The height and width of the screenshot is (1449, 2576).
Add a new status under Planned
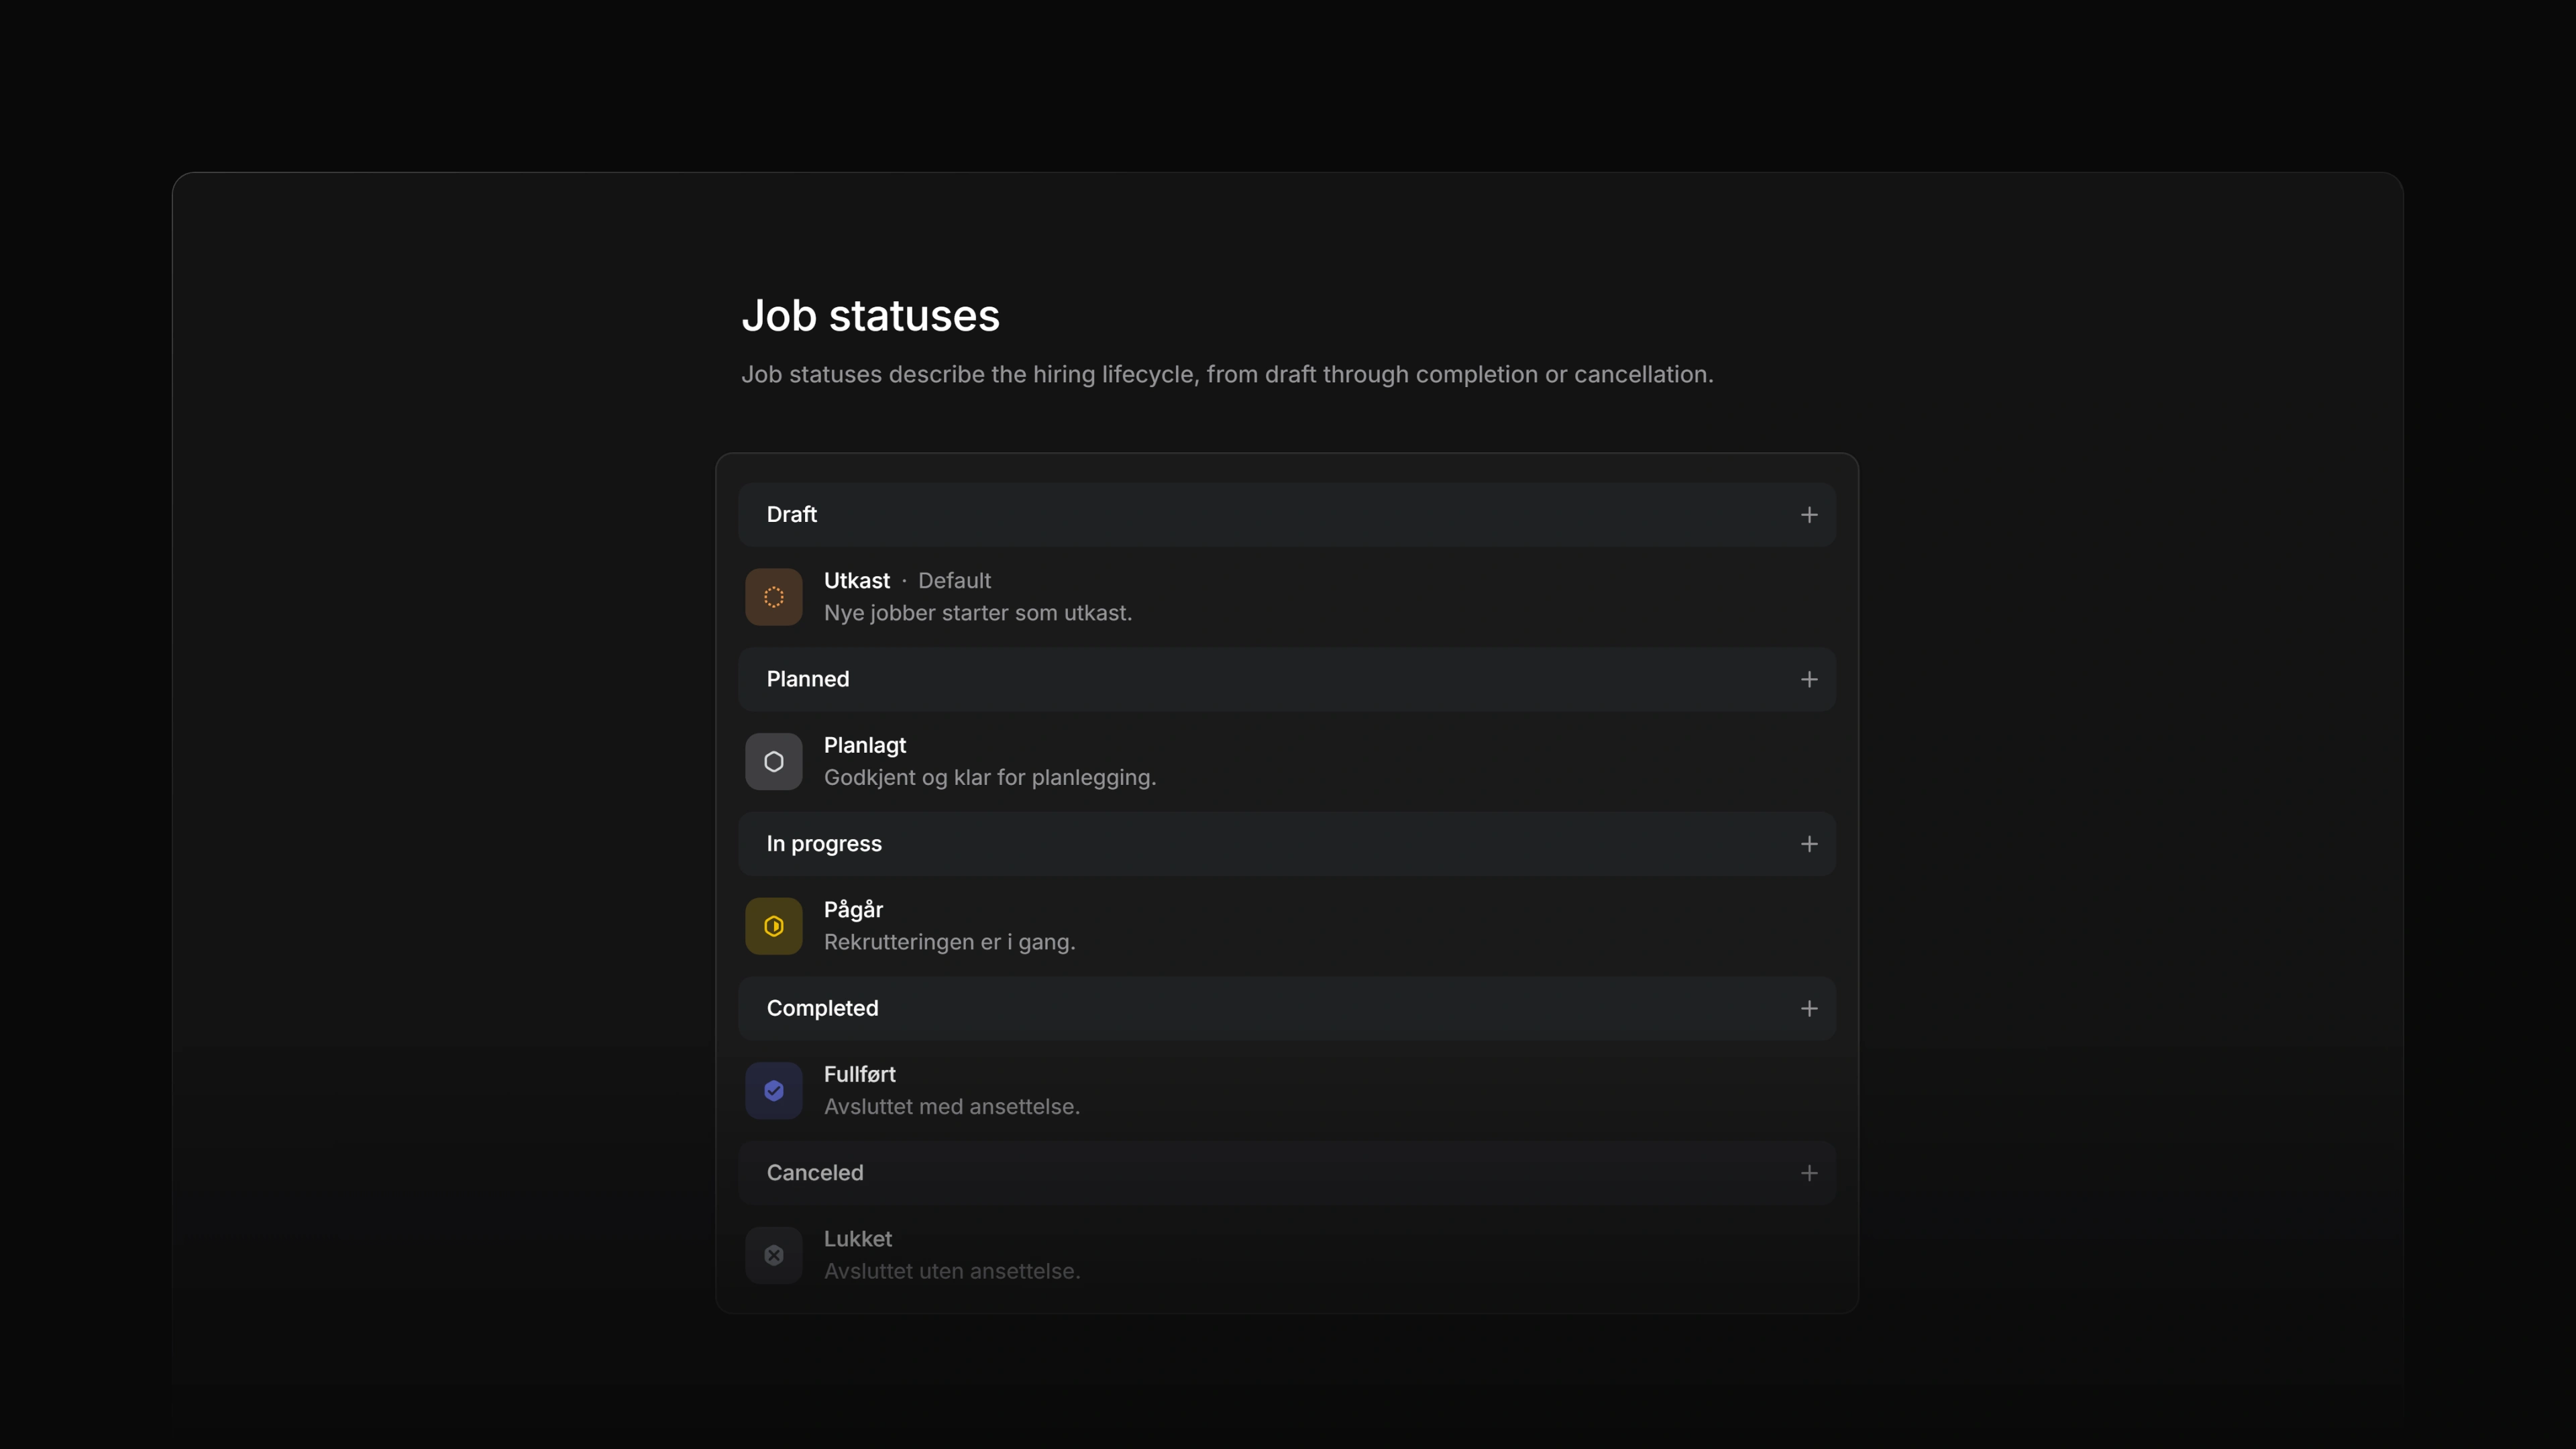point(1809,679)
